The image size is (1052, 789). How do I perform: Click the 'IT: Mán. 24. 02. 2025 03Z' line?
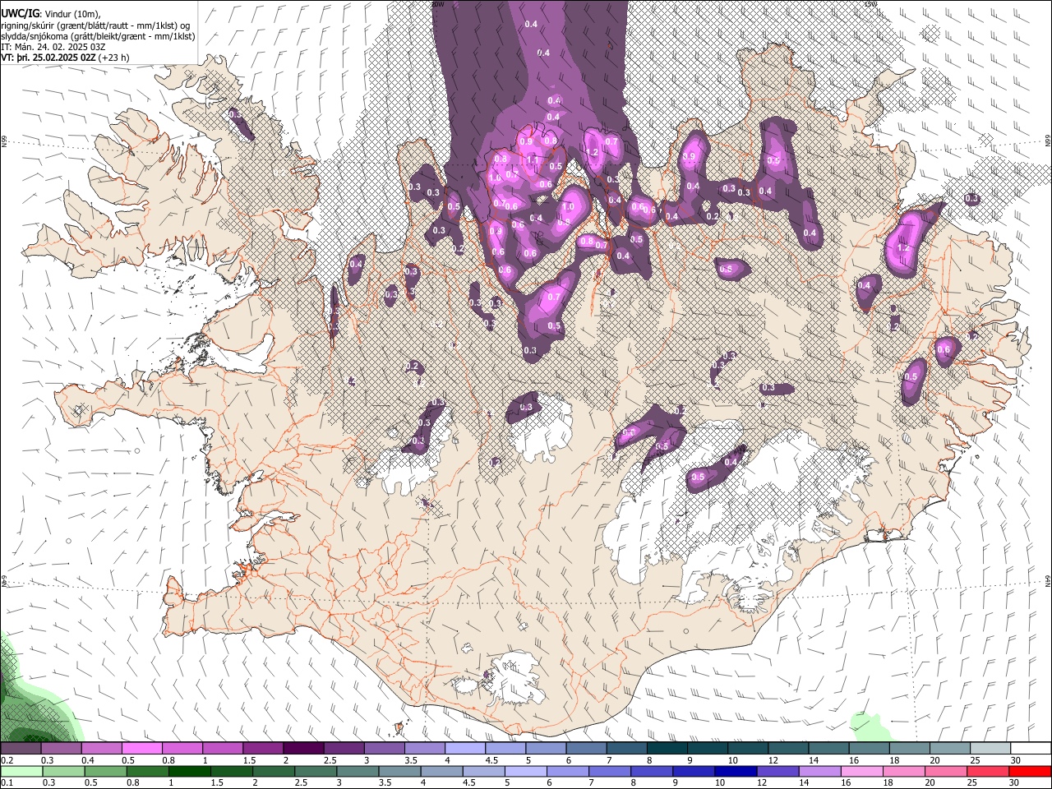click(53, 47)
